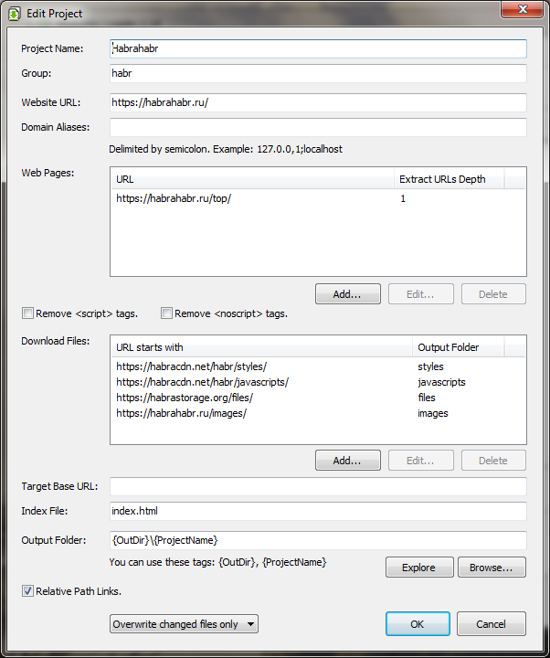Image resolution: width=550 pixels, height=658 pixels.
Task: Select the habracdn.net/habr/styles/ download row
Action: point(191,366)
